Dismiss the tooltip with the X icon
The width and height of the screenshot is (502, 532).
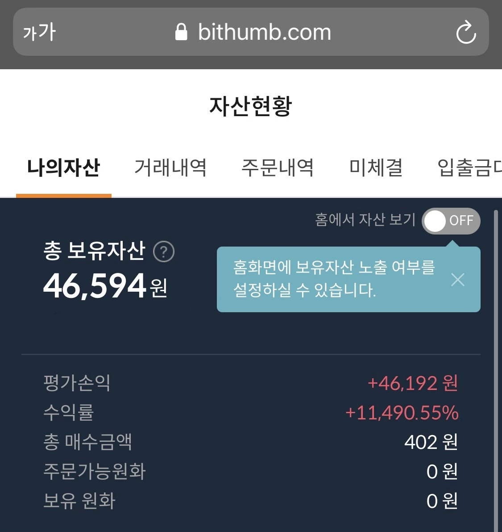(x=458, y=279)
